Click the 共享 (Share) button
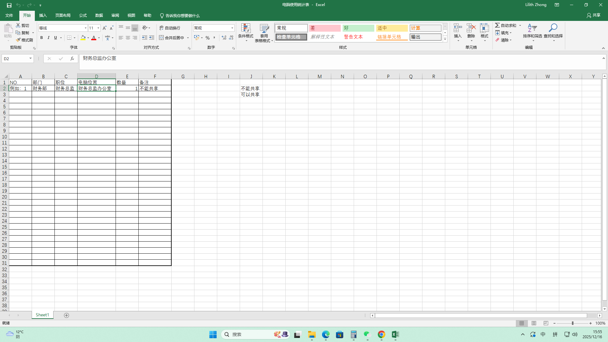This screenshot has width=608, height=342. pos(593,15)
